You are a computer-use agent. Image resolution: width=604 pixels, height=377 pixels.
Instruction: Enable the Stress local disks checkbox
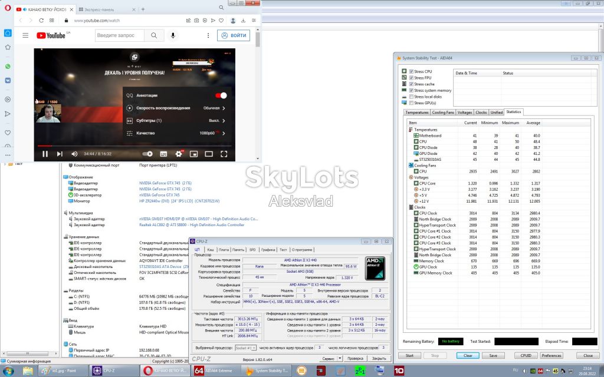[x=411, y=97]
